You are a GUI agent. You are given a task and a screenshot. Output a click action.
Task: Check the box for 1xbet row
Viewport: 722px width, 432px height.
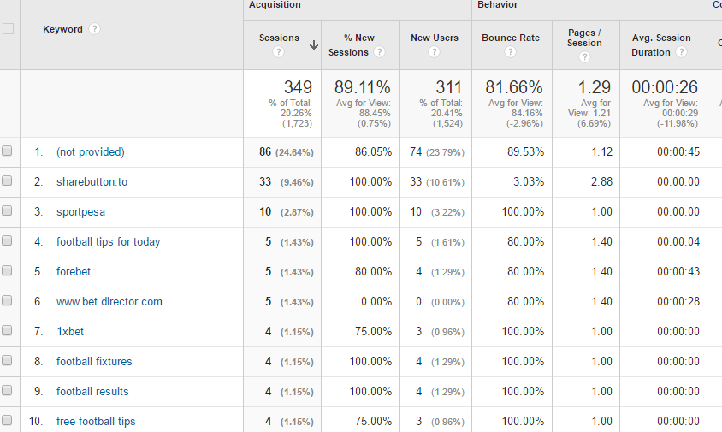[x=7, y=330]
